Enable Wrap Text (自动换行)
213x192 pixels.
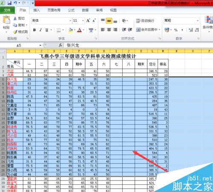click(x=145, y=21)
